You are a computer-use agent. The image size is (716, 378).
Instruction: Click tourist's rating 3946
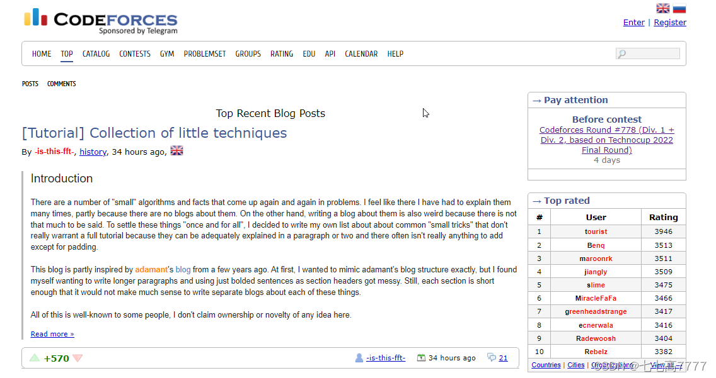[664, 231]
